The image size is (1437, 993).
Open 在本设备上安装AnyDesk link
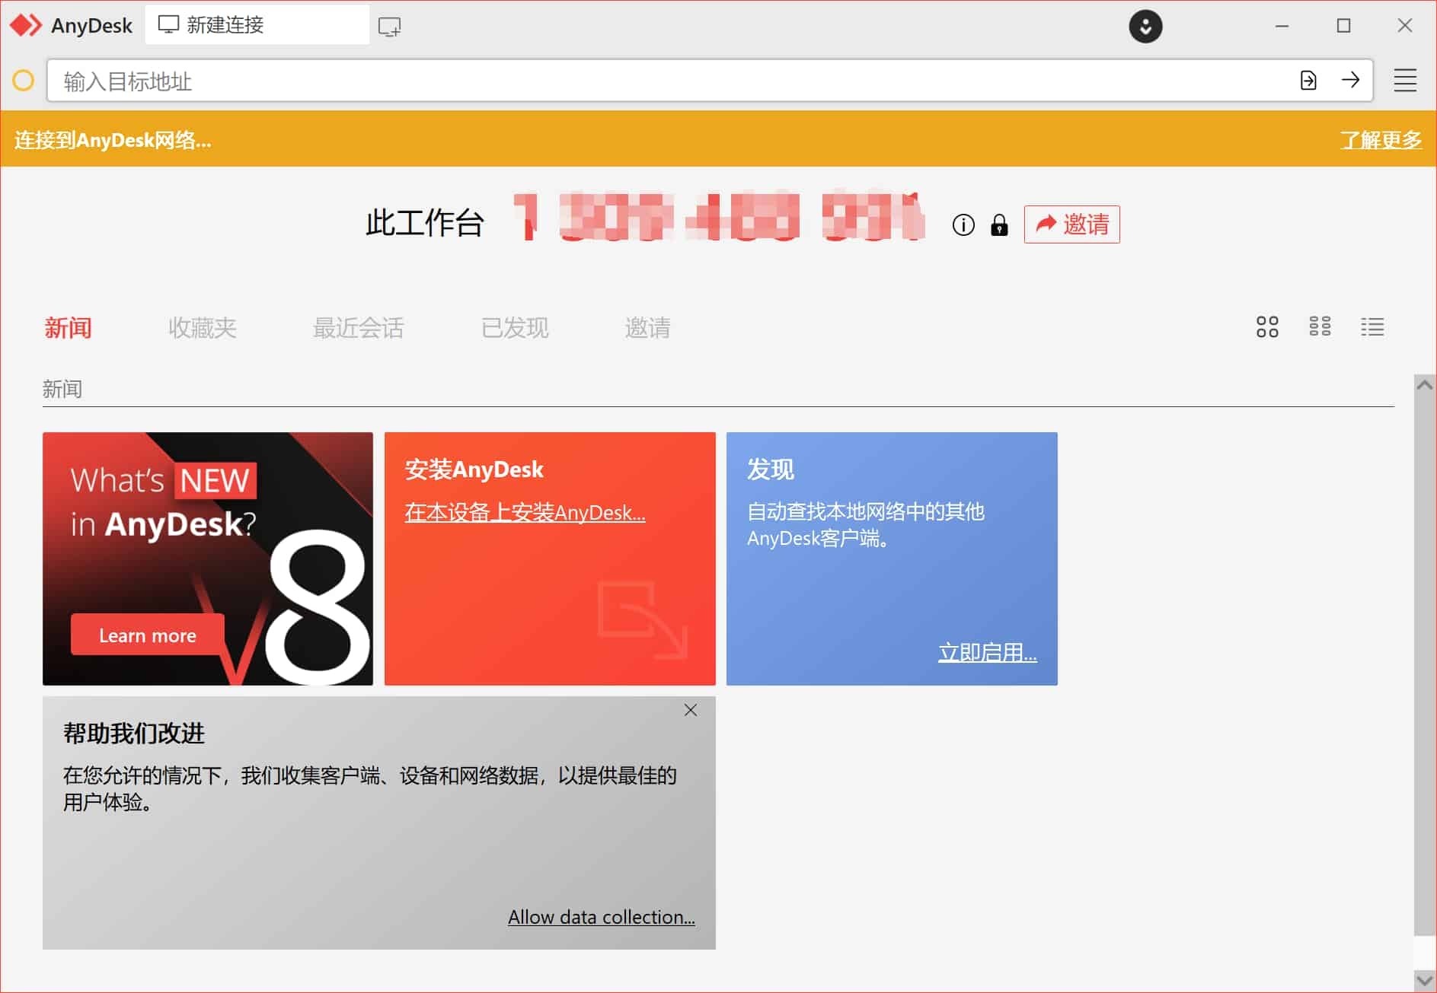pos(525,512)
